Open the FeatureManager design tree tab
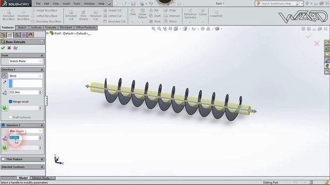The image size is (330, 185). 4,35
